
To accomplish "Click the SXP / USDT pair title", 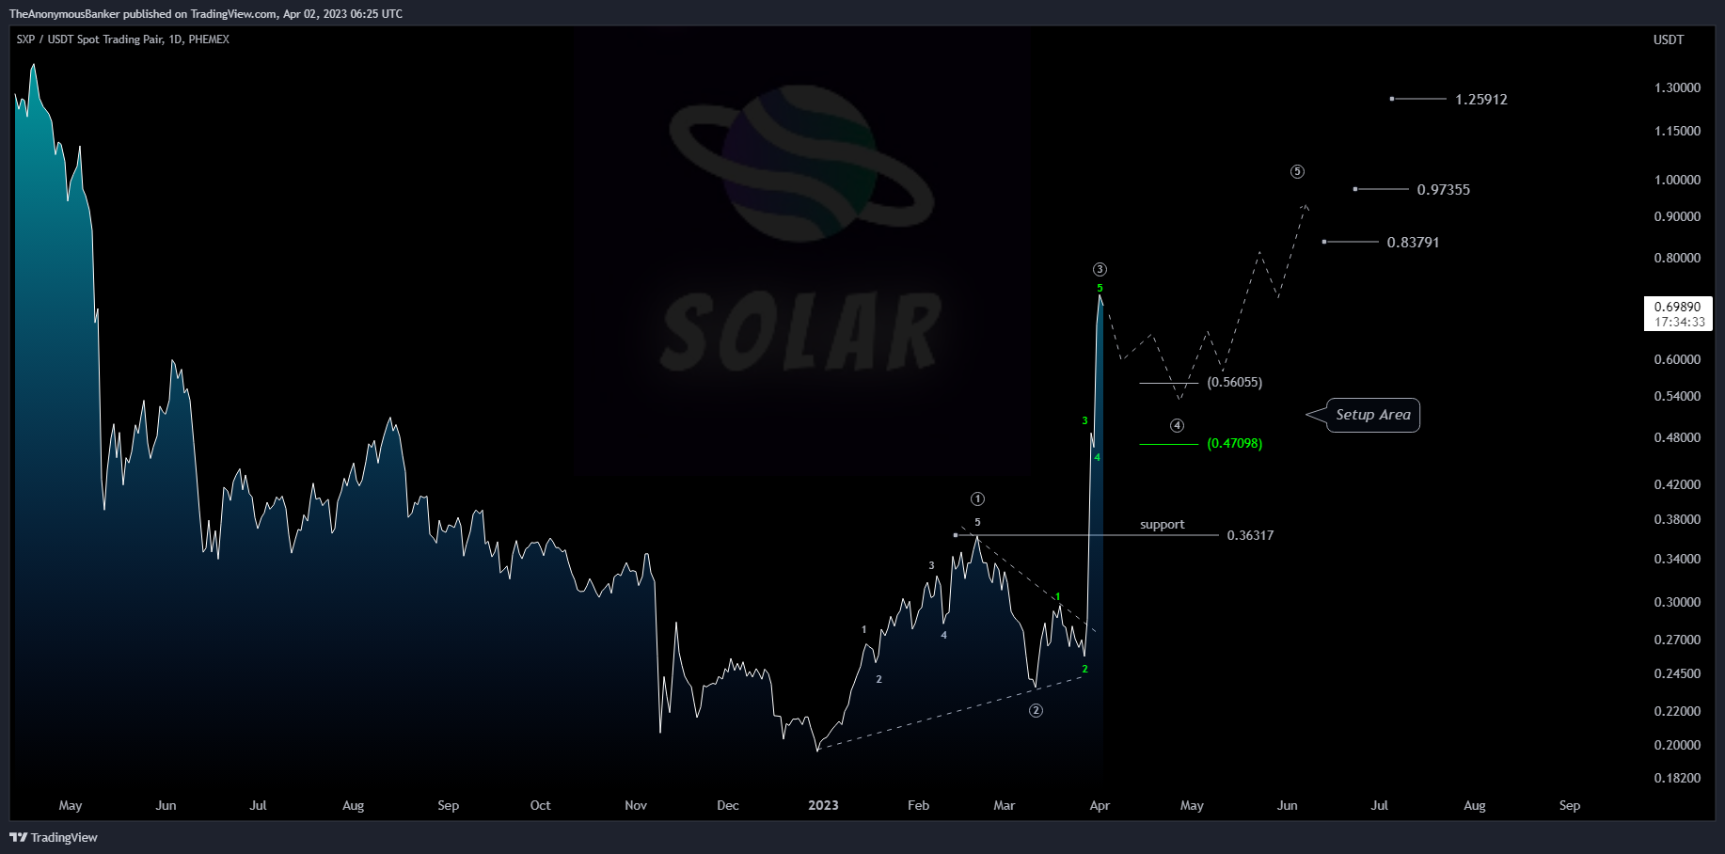I will (x=122, y=40).
